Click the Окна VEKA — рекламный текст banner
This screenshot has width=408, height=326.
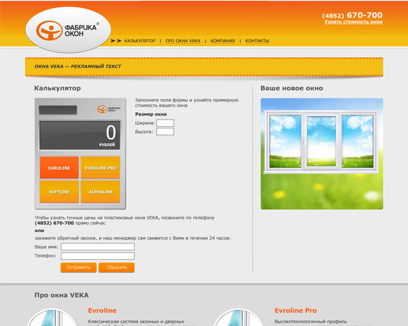point(204,67)
